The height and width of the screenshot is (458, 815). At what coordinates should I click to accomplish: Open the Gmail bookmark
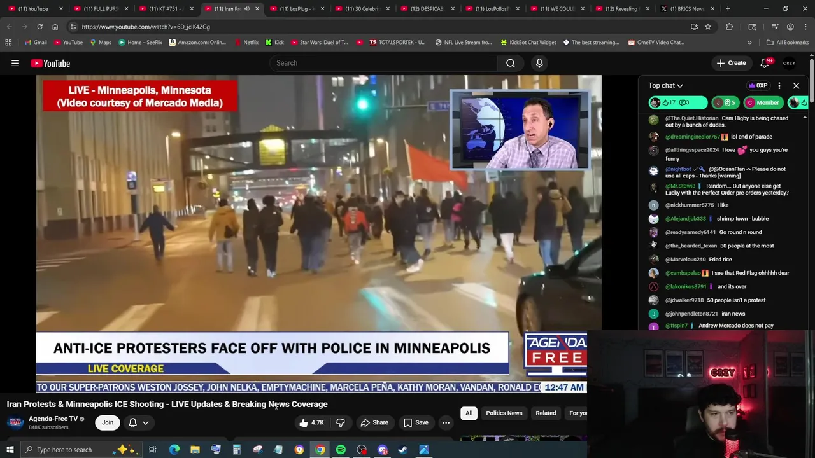35,42
